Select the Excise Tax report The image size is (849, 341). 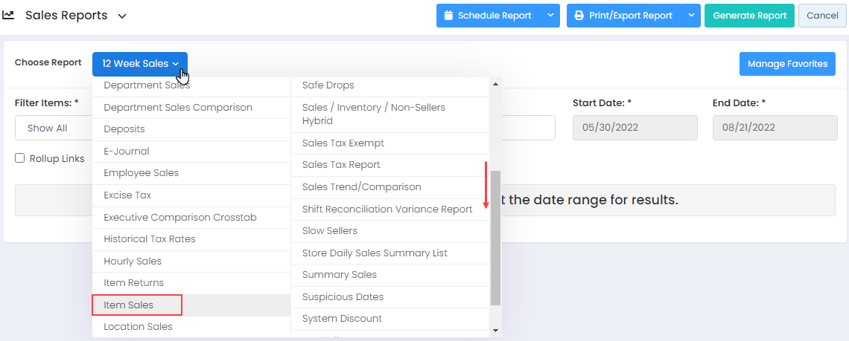point(191,195)
